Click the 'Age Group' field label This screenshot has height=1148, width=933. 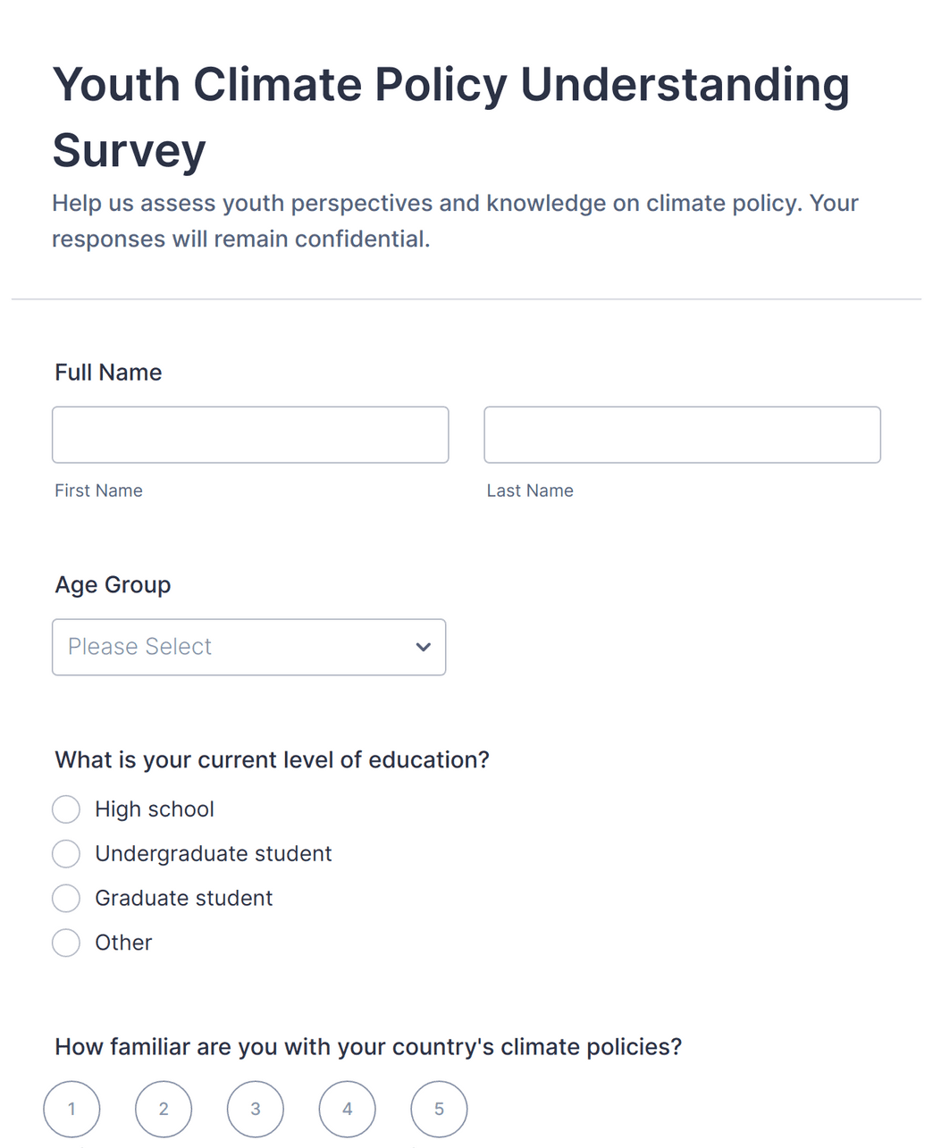(113, 585)
